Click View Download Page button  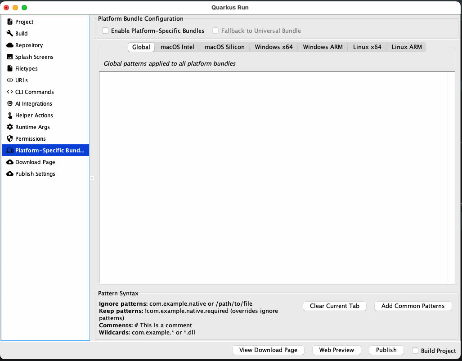pos(268,350)
